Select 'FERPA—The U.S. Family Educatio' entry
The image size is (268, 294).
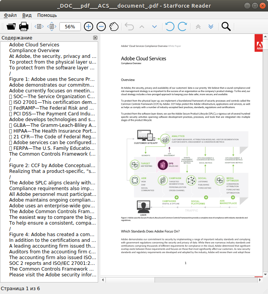point(52,148)
